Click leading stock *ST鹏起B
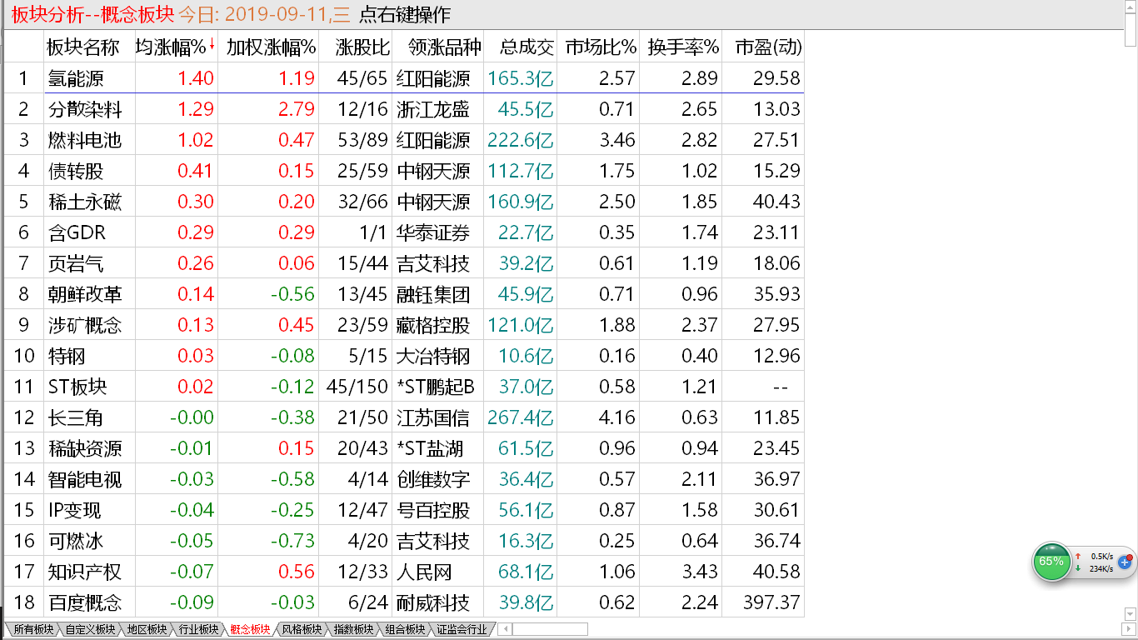This screenshot has height=640, width=1138. [x=435, y=387]
